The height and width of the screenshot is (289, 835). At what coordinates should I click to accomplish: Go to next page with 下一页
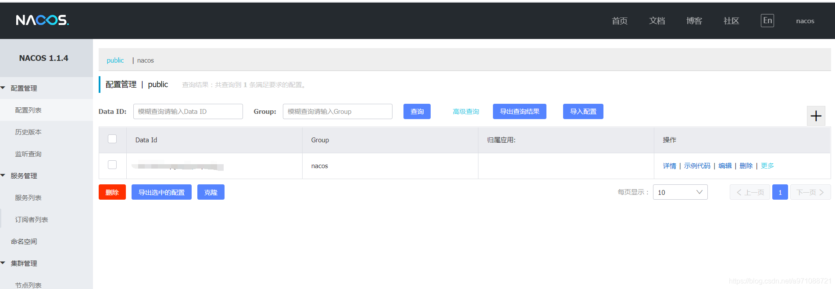(810, 192)
